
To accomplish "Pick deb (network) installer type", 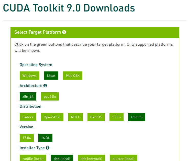I will tap(91, 158).
